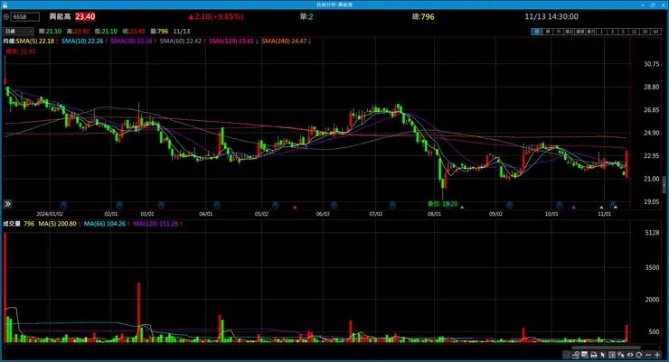Select the daily (日) timeframe tab
The image size is (669, 362).
coord(537,32)
